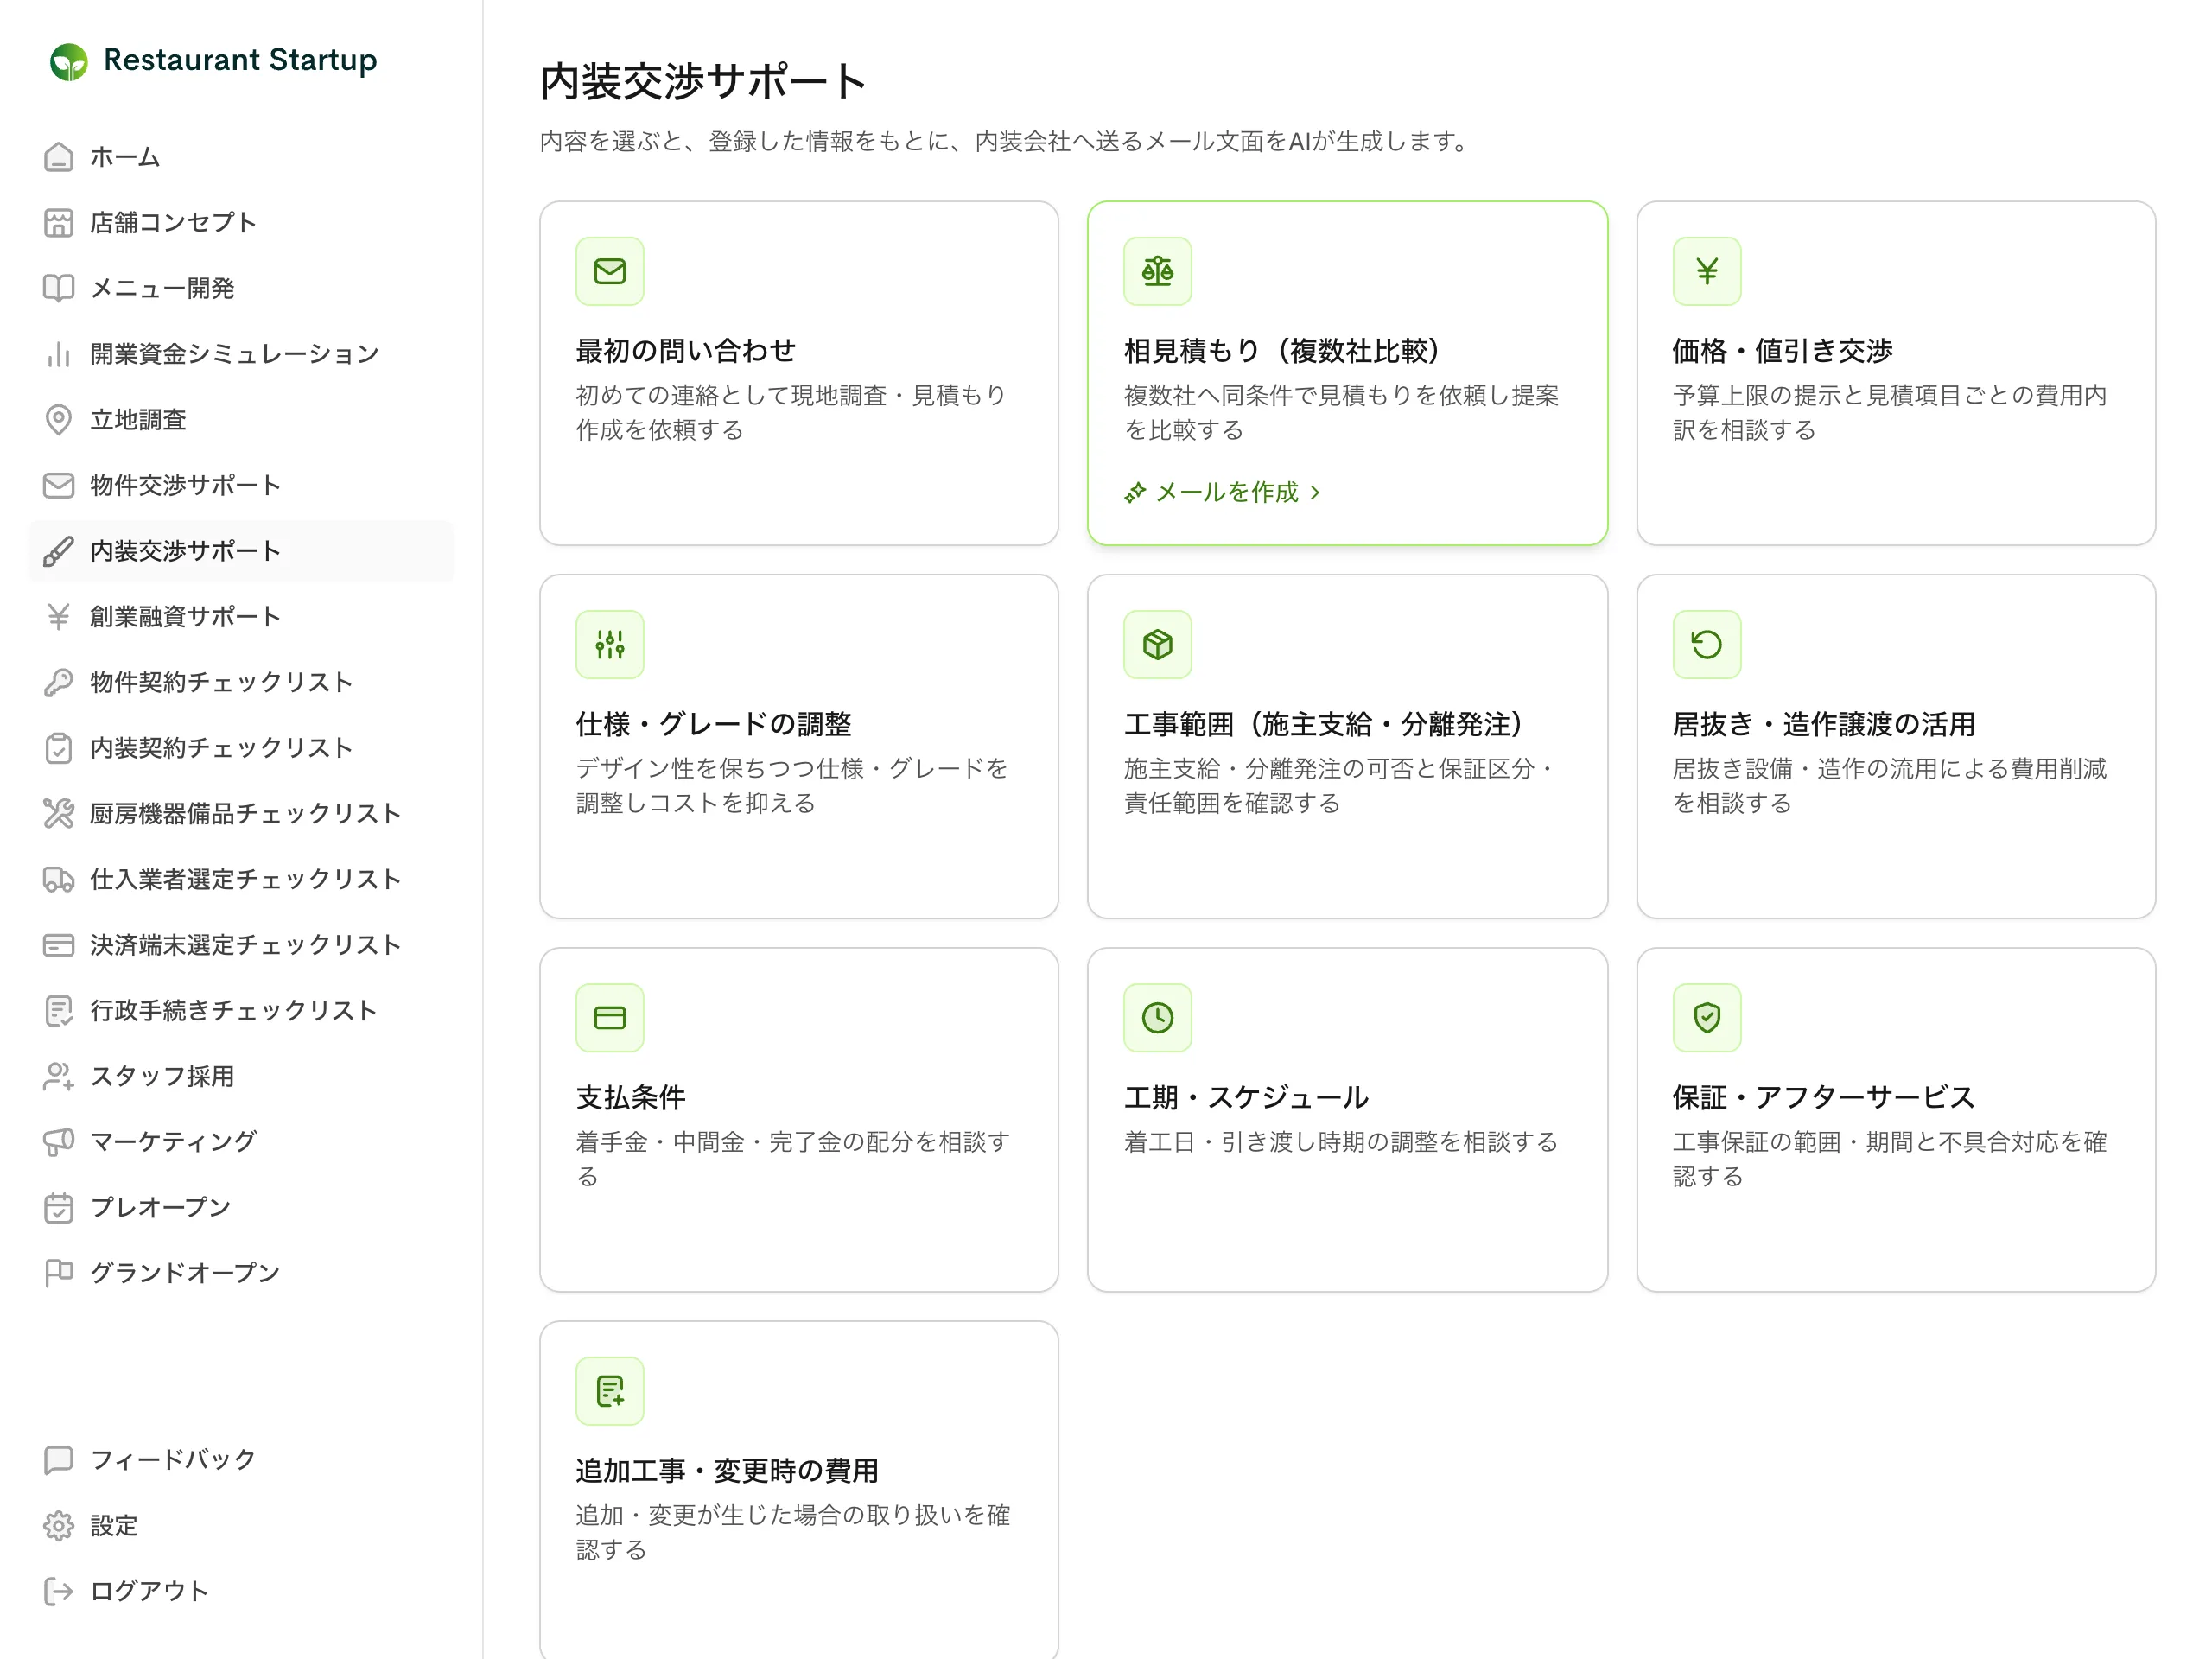Select 最初の問い合わせ card title

(686, 351)
